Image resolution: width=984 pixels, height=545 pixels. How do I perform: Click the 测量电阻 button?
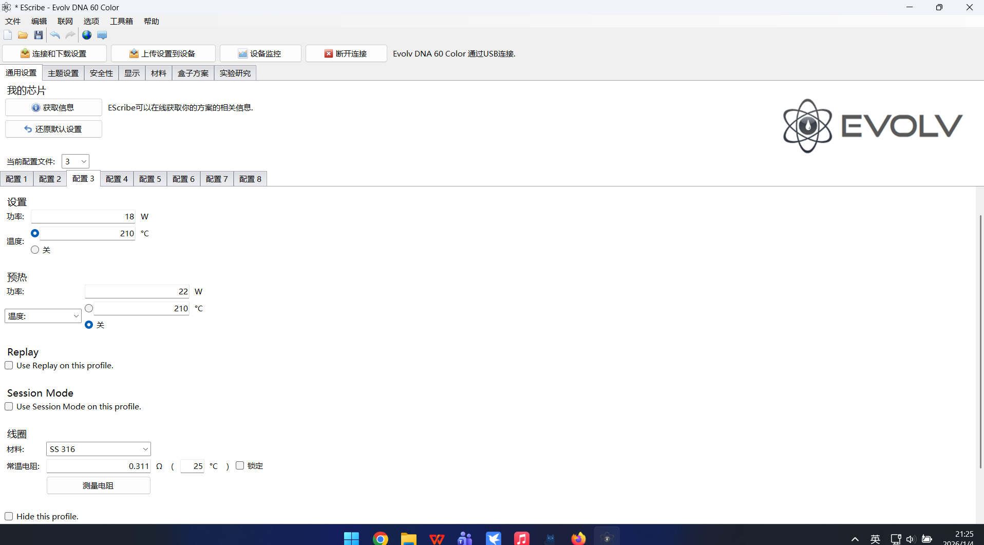click(x=98, y=485)
